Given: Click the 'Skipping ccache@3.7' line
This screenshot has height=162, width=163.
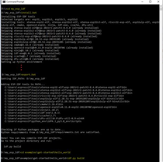Looking at the screenshot, I should coord(29,56).
